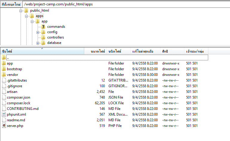This screenshot has width=230, height=141.
Task: Select the server.php file name
Action: point(15,126)
